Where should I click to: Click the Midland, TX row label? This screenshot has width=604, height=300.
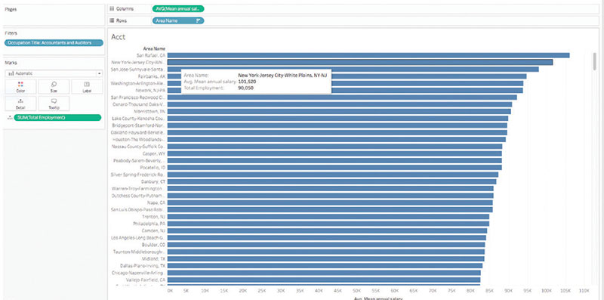(154, 258)
